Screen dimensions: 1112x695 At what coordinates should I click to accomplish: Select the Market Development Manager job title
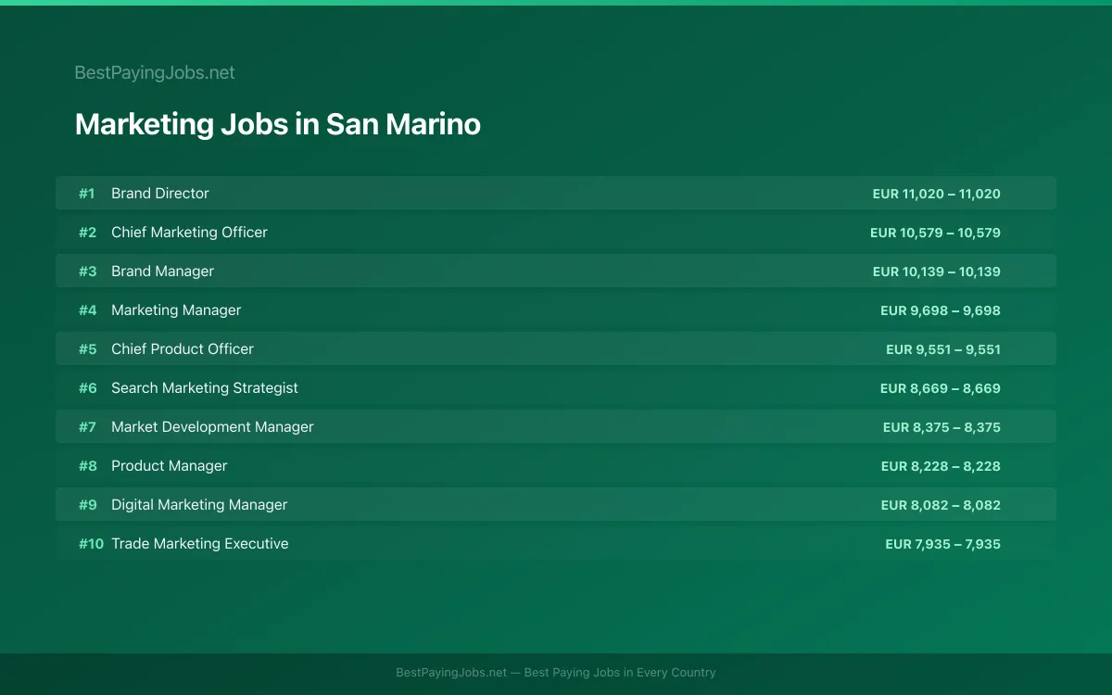[x=212, y=427]
